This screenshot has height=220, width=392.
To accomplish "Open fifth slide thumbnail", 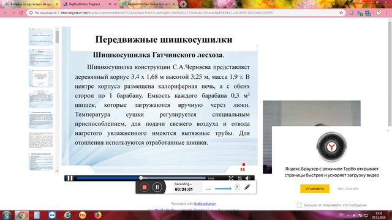I will click(x=41, y=120).
